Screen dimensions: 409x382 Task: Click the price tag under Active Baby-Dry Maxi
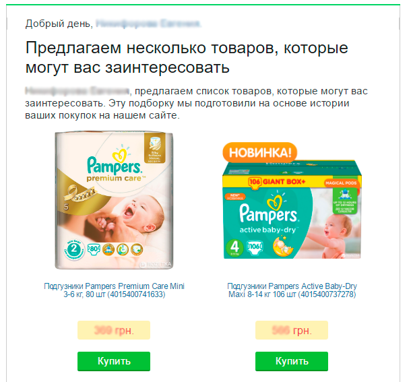(292, 330)
